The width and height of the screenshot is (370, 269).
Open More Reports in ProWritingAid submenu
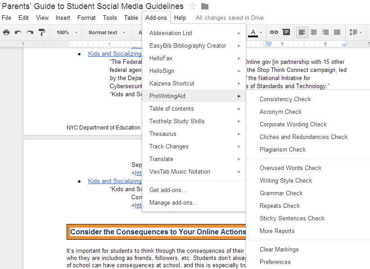[308, 231]
